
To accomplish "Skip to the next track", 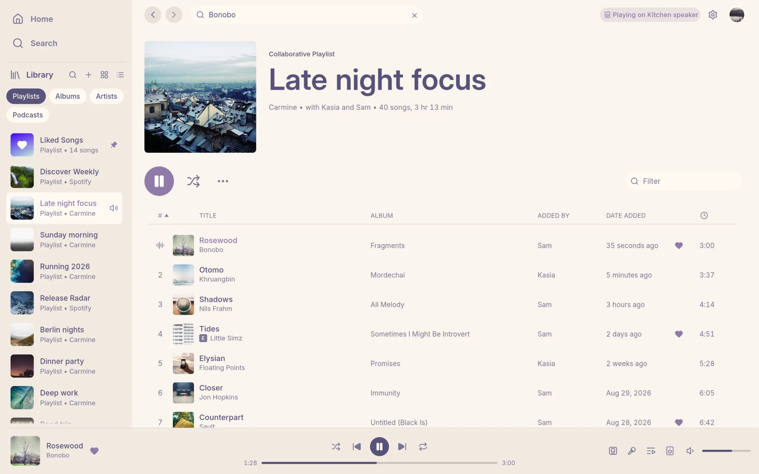I will pos(402,447).
